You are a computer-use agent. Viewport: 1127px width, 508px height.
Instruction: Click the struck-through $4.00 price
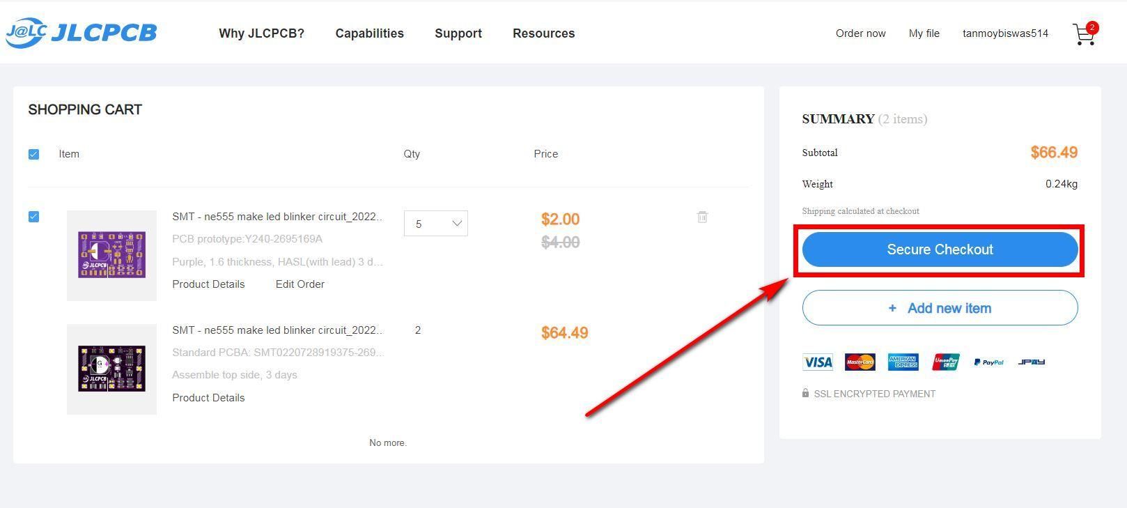click(561, 243)
